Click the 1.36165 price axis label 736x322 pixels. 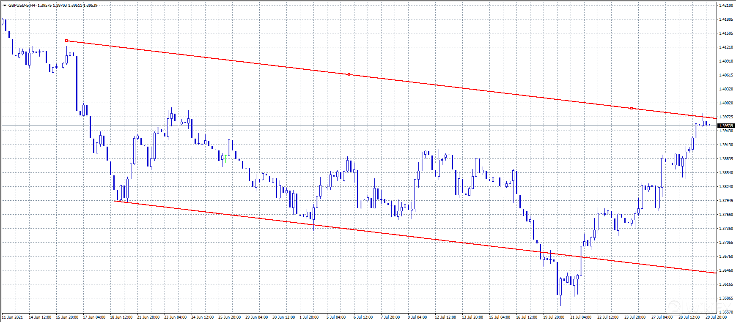point(726,284)
